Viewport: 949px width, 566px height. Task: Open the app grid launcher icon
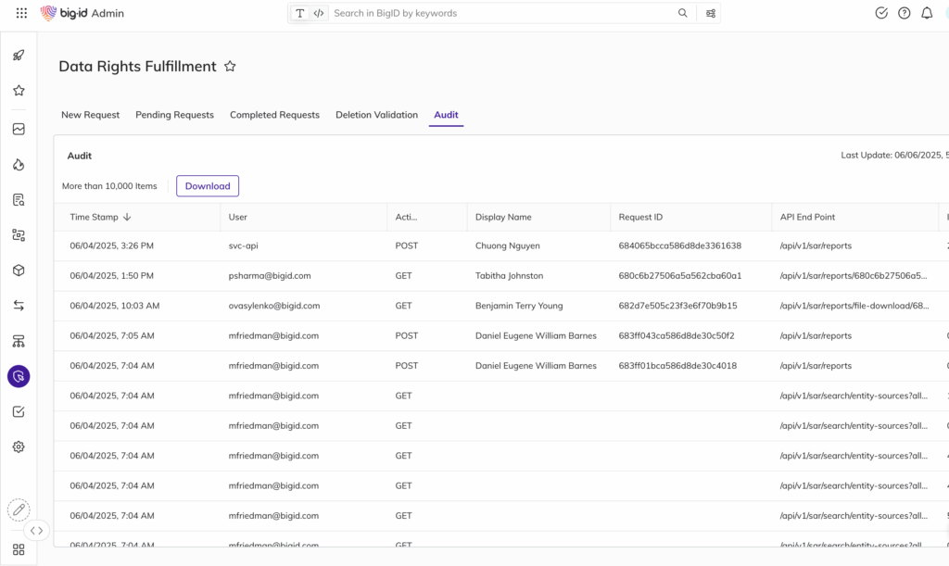(x=21, y=14)
